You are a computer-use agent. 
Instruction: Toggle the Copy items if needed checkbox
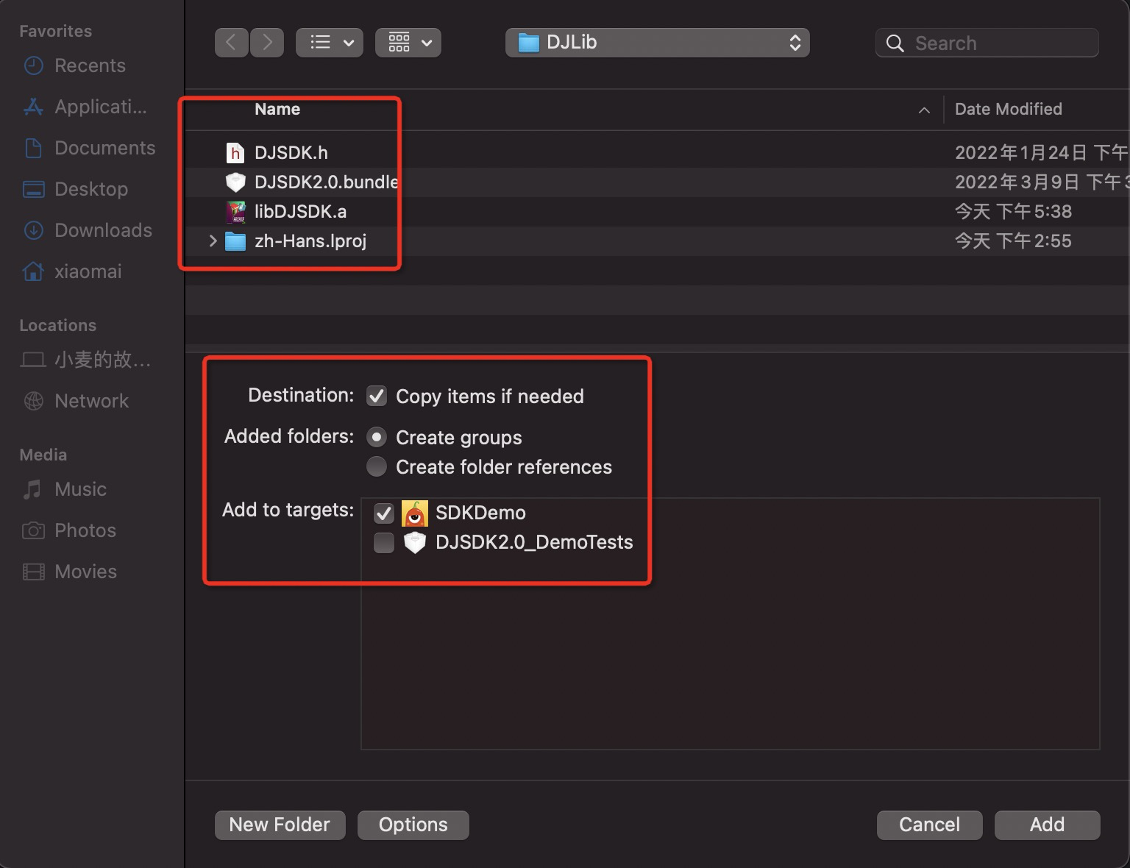click(377, 396)
